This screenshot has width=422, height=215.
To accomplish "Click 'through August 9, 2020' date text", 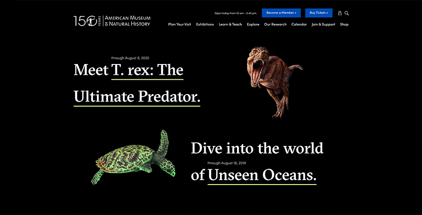I will point(130,58).
